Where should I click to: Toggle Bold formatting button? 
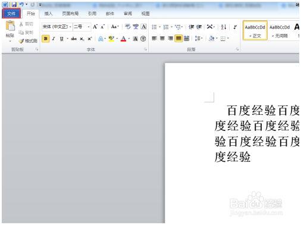click(46, 39)
